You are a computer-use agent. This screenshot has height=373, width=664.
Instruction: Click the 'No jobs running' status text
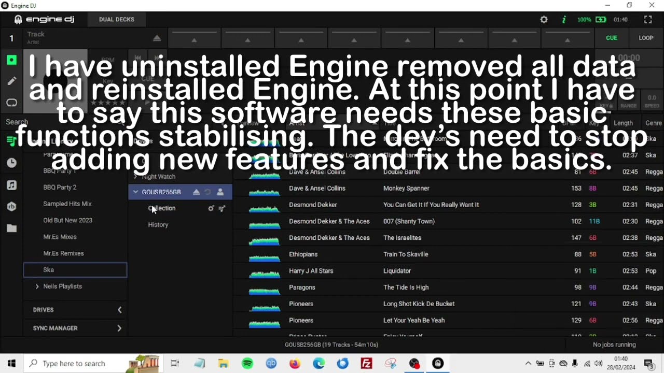coord(614,345)
